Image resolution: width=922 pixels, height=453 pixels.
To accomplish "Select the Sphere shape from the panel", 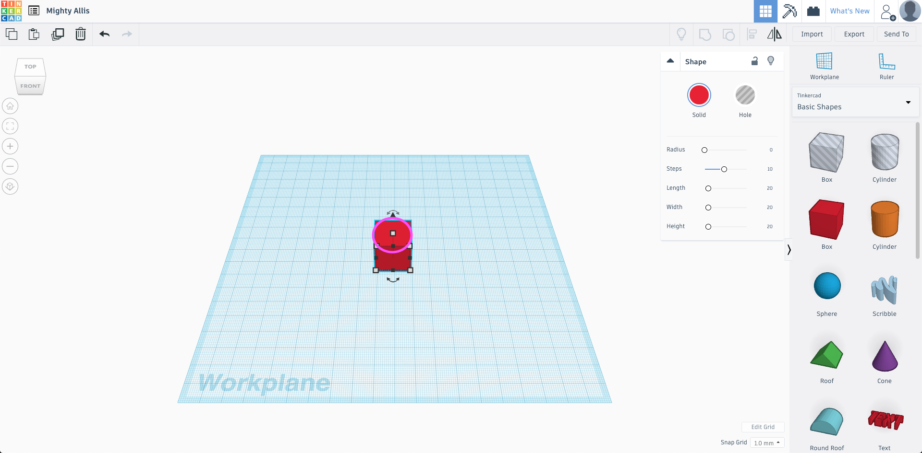I will (x=826, y=286).
